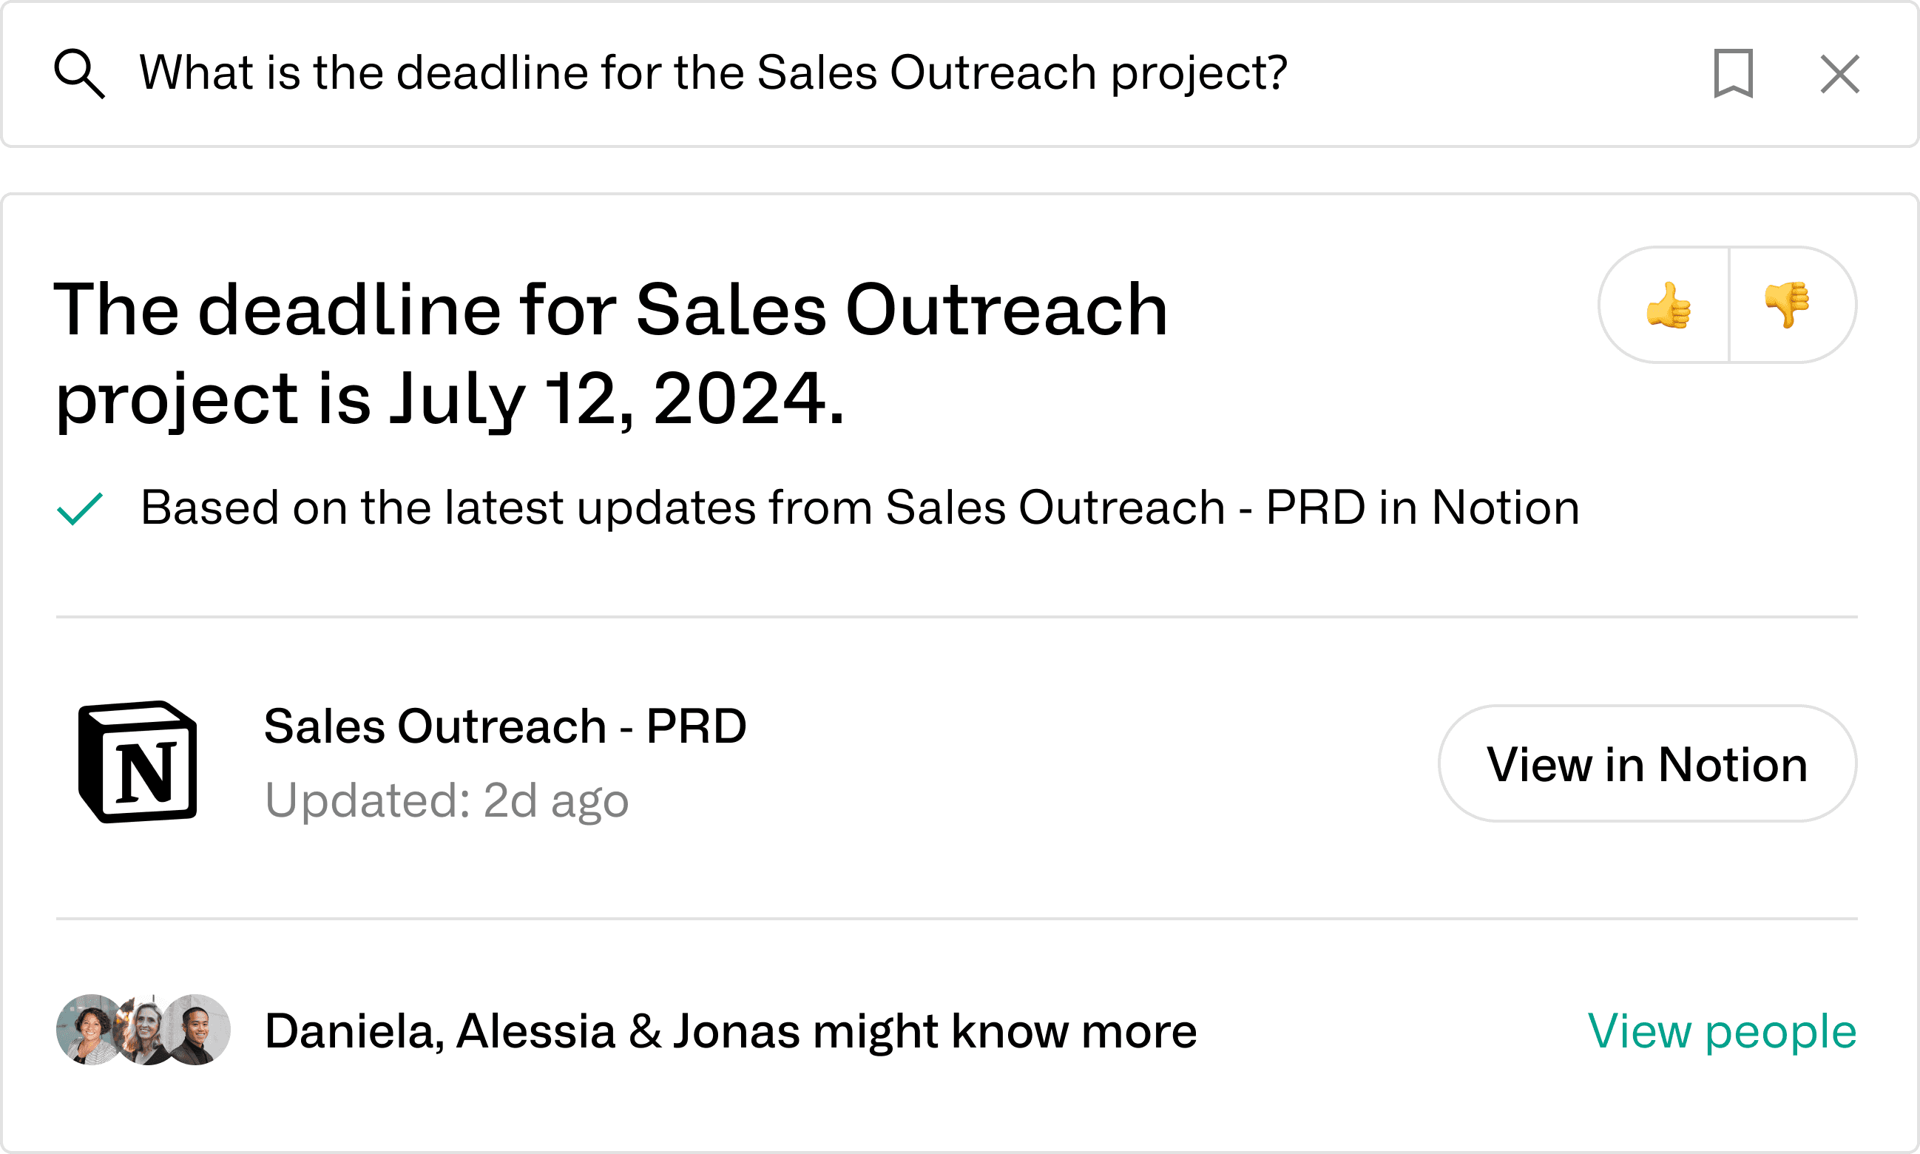This screenshot has width=1920, height=1154.
Task: Click the 'Updated: 2d ago' timestamp
Action: [447, 800]
